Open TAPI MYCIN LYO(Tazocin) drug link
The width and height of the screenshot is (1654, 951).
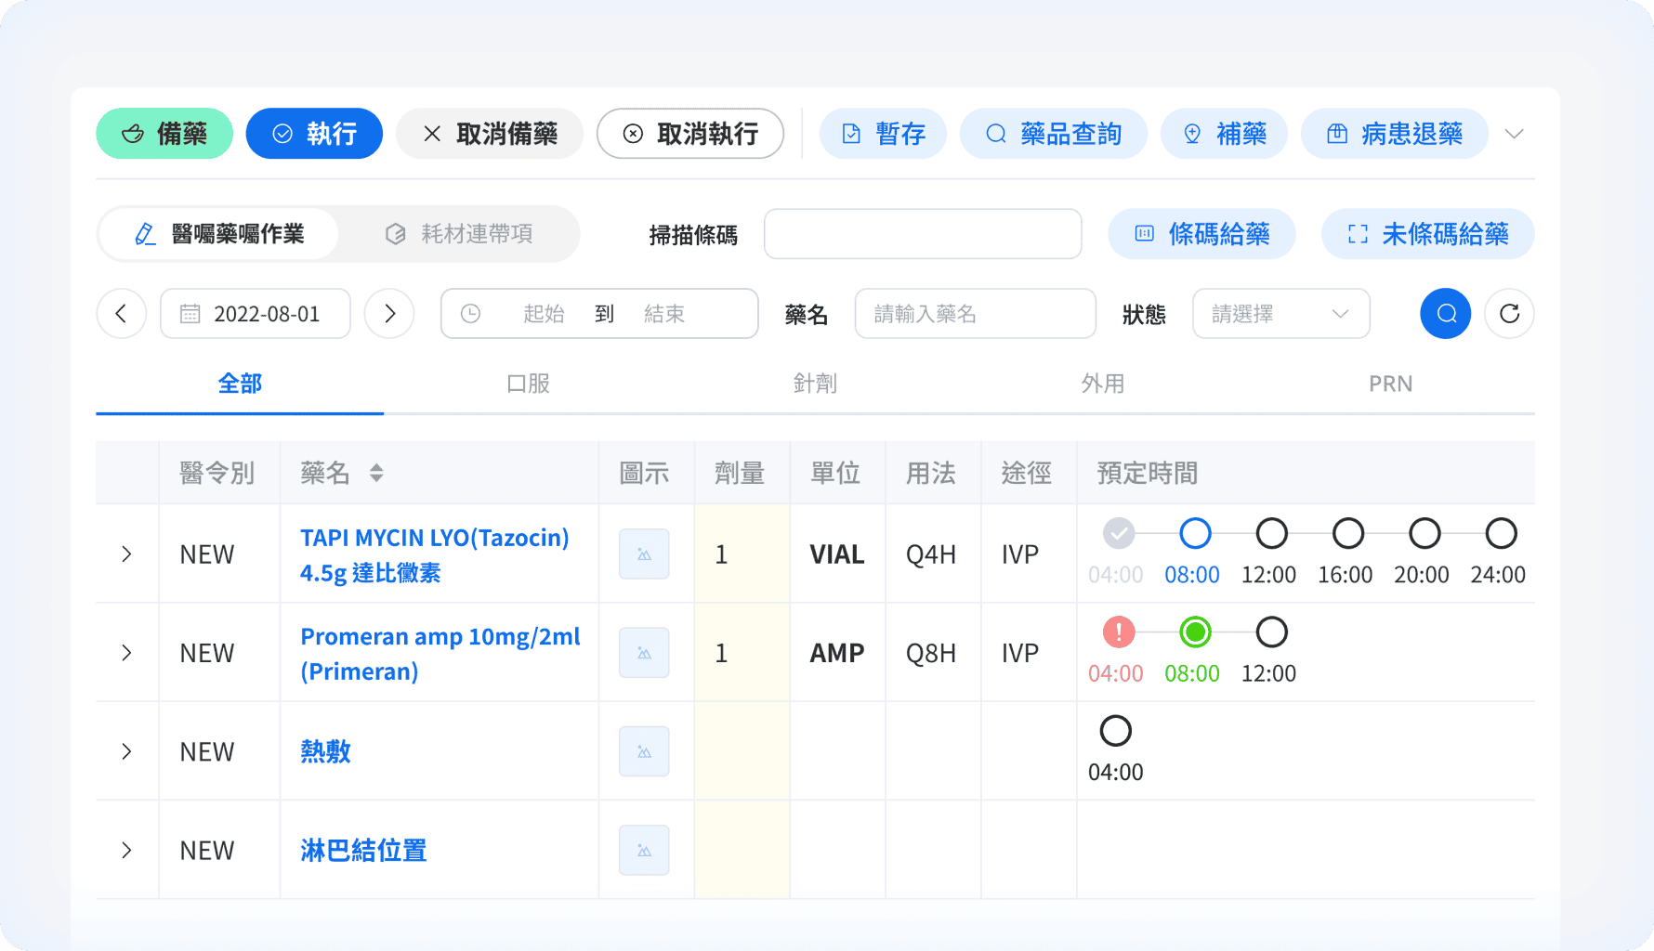tap(435, 554)
